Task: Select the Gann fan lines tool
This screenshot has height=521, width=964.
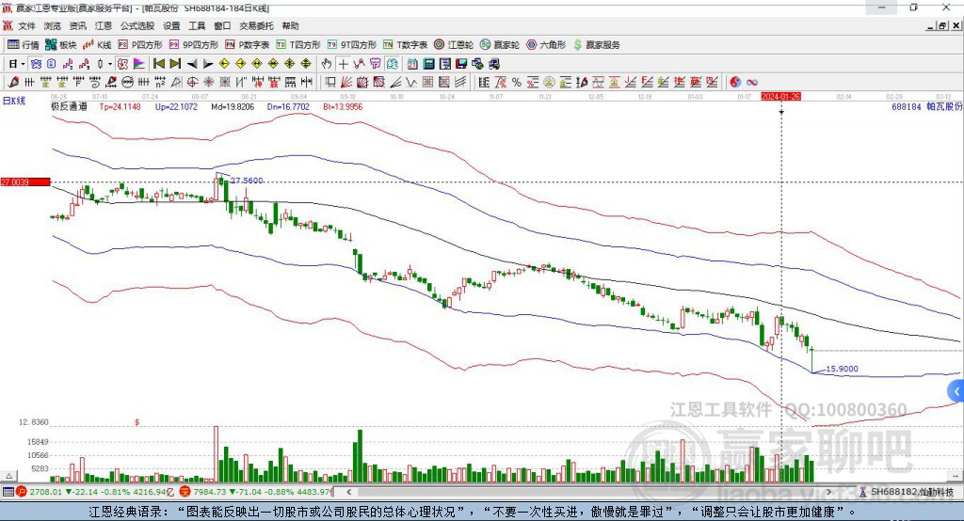Action: (346, 83)
